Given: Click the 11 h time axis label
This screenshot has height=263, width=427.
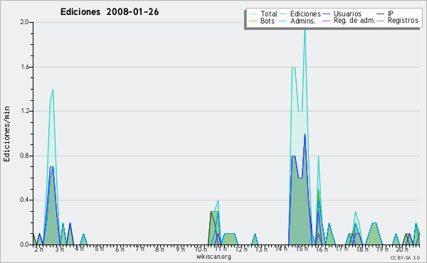Looking at the screenshot, I should [x=221, y=249].
